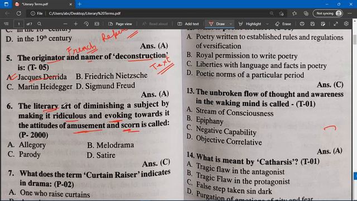
Task: Expand the Highlight color dropdown
Action: pos(267,23)
